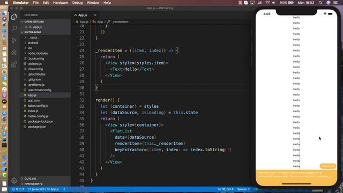Image resolution: width=343 pixels, height=193 pixels.
Task: Select App.js in the file tree
Action: pyautogui.click(x=32, y=95)
